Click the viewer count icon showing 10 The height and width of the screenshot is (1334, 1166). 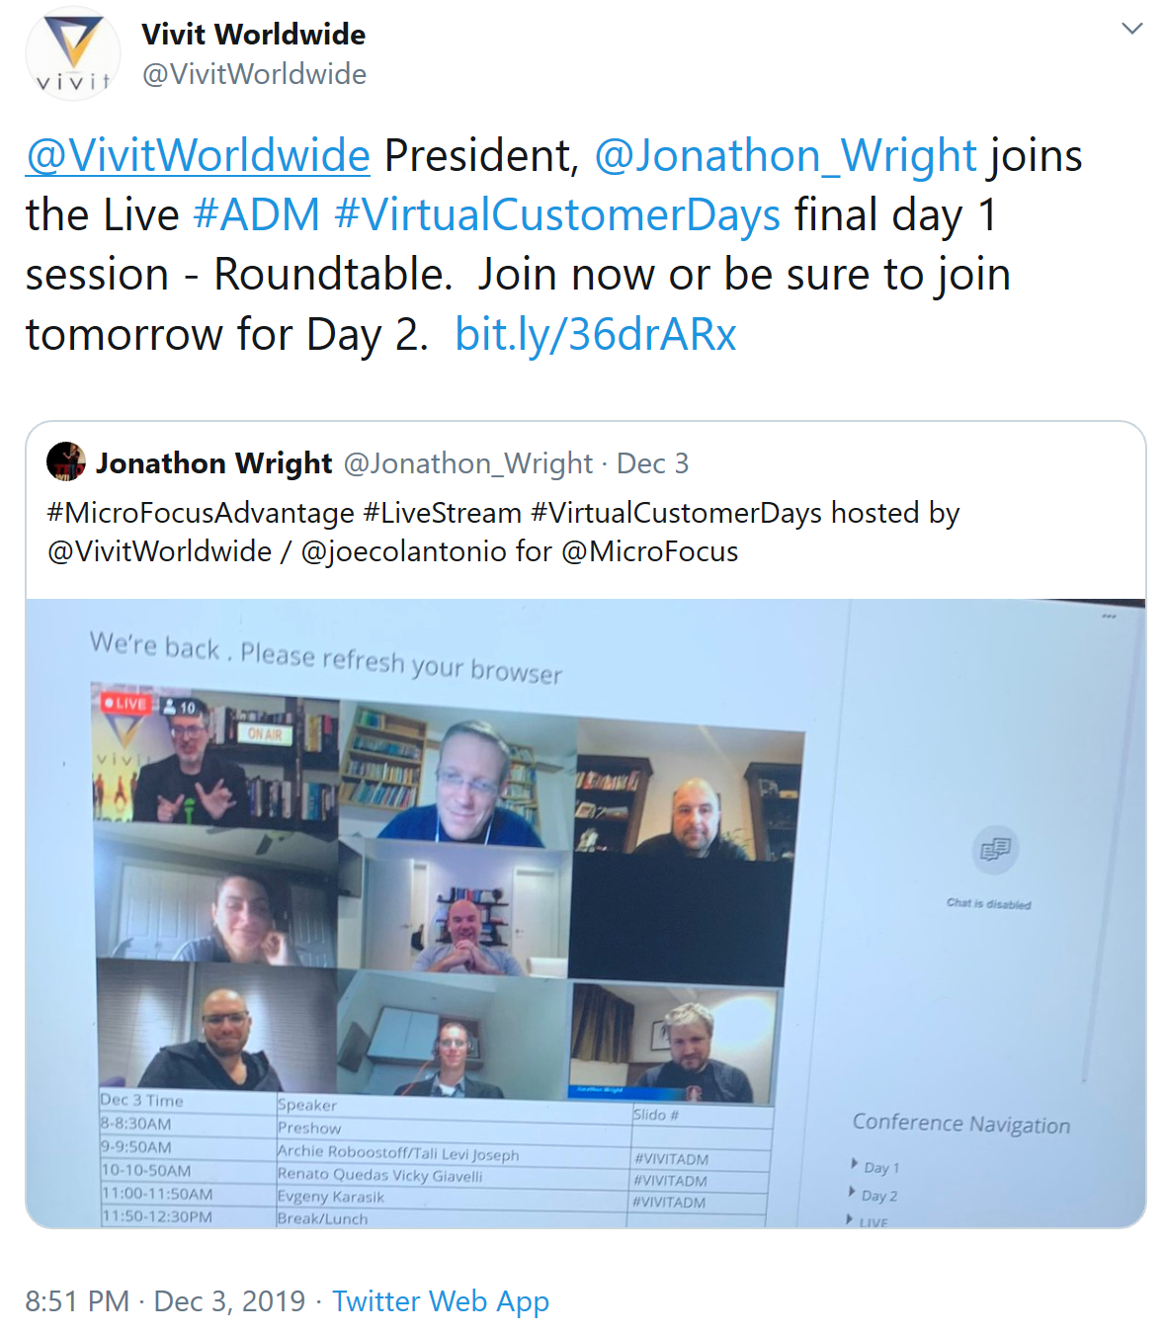(179, 708)
